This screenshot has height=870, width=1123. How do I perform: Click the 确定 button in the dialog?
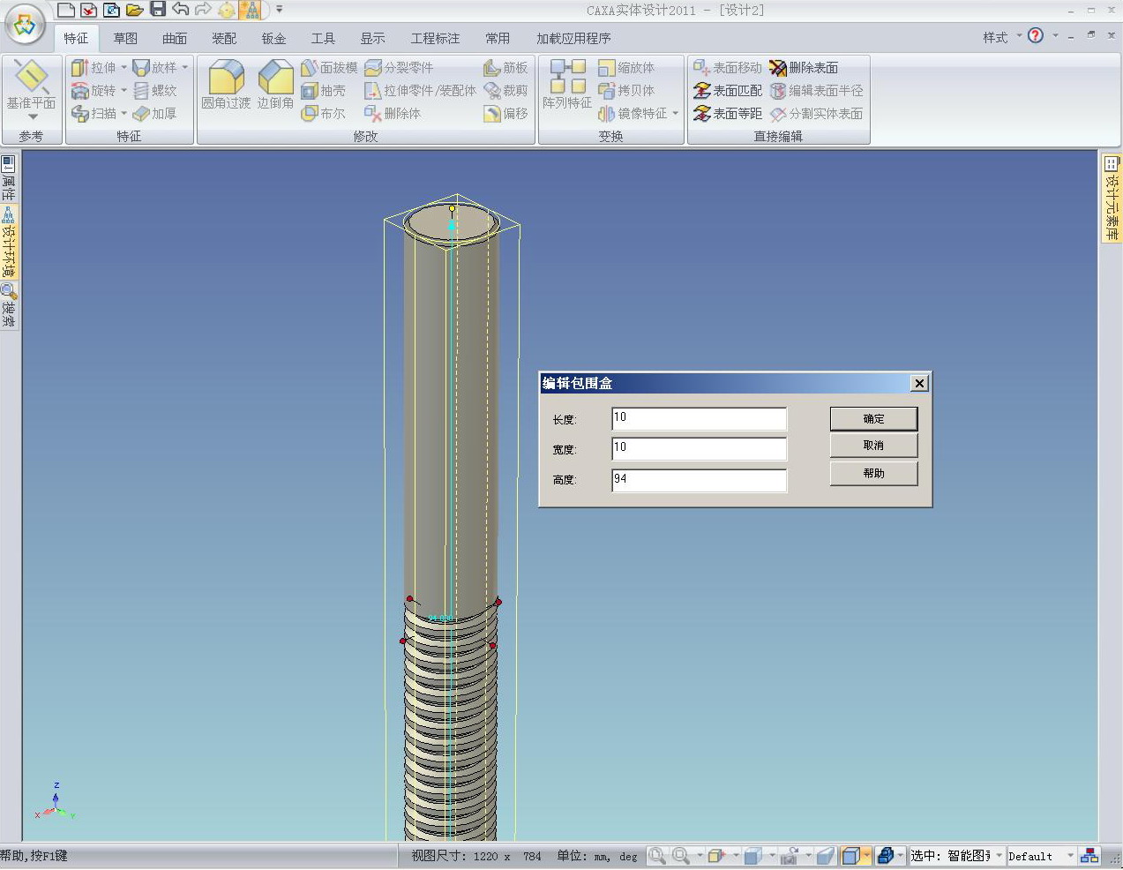(873, 419)
